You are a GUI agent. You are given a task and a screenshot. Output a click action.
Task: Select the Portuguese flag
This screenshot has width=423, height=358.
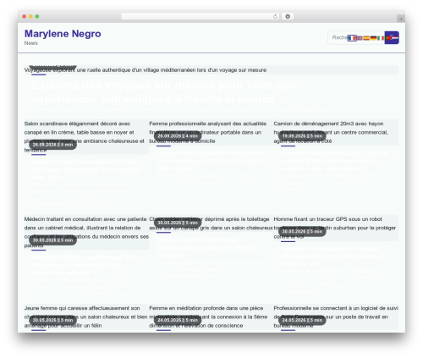click(387, 38)
